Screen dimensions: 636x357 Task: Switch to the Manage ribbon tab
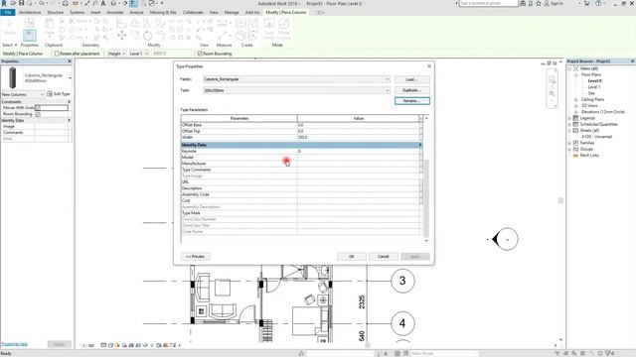(232, 13)
